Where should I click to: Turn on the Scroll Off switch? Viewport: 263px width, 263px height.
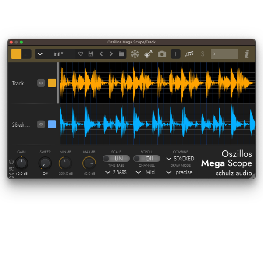(146, 159)
